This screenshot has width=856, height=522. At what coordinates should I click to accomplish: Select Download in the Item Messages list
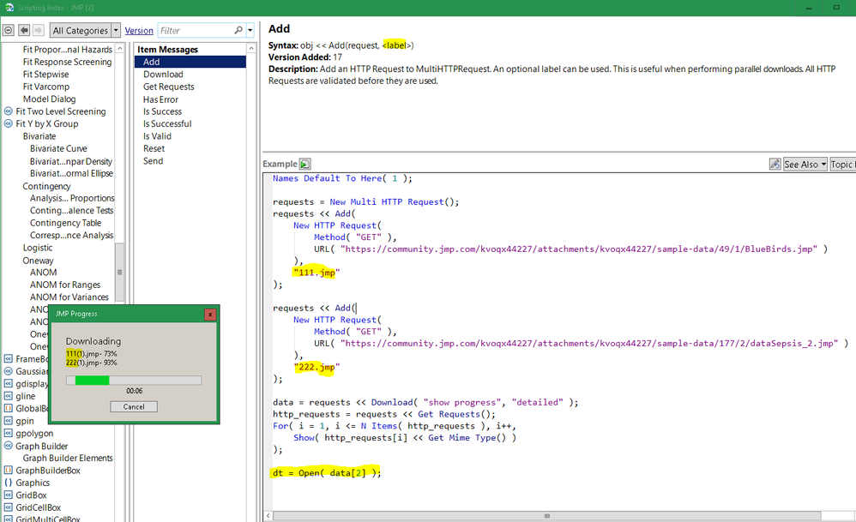pos(163,74)
